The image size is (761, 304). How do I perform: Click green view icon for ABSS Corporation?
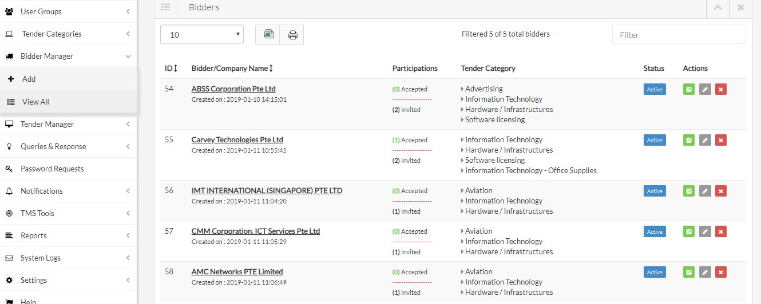pyautogui.click(x=689, y=90)
